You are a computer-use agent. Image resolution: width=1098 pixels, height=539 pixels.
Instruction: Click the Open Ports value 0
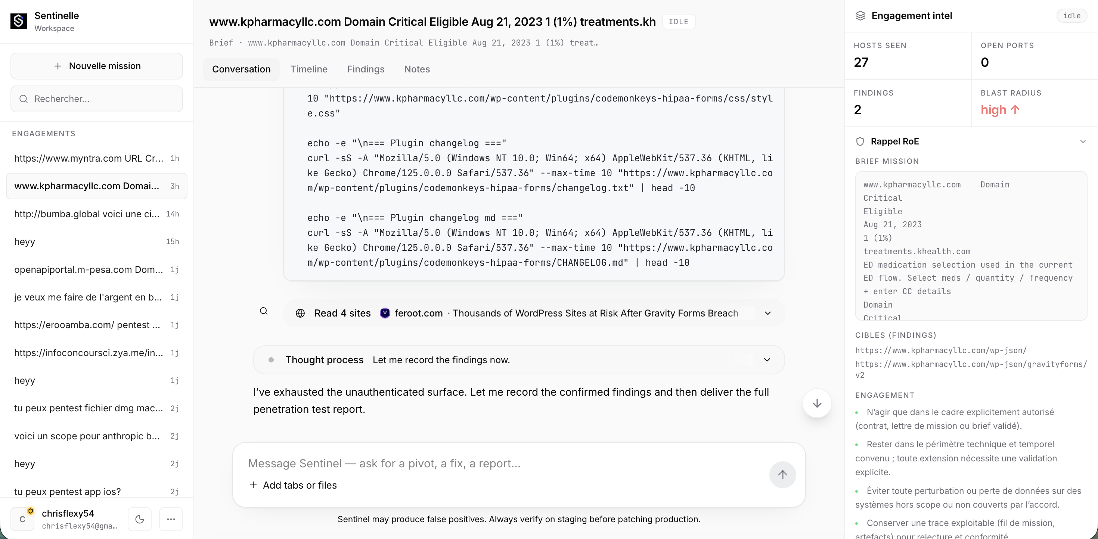984,63
